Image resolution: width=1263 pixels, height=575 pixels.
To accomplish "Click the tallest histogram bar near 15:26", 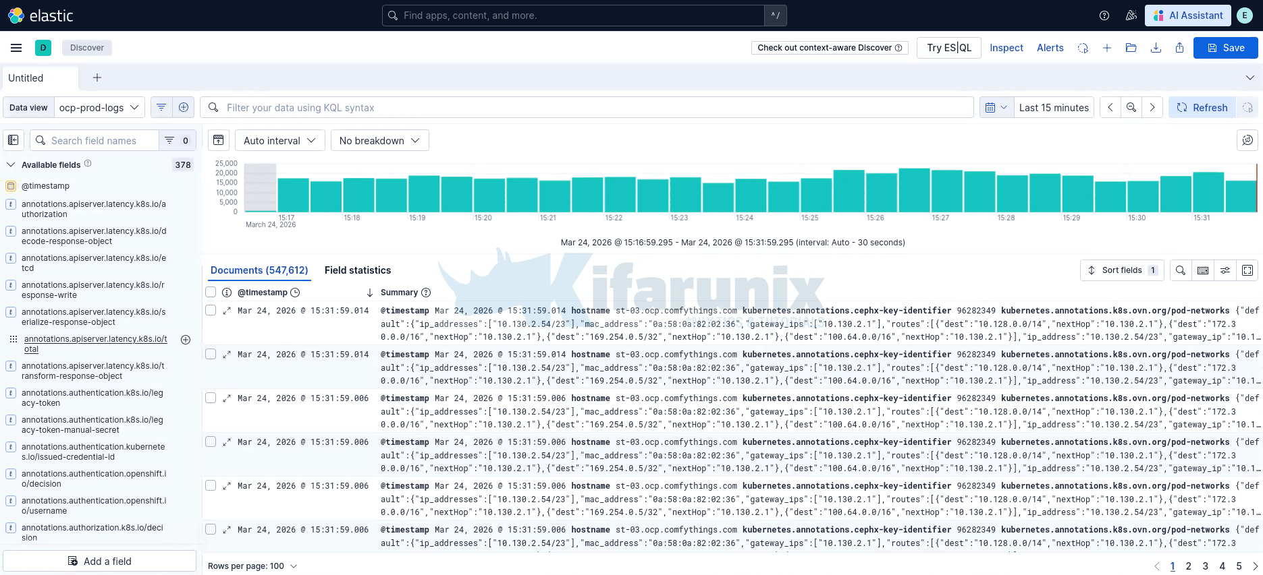I will (915, 191).
